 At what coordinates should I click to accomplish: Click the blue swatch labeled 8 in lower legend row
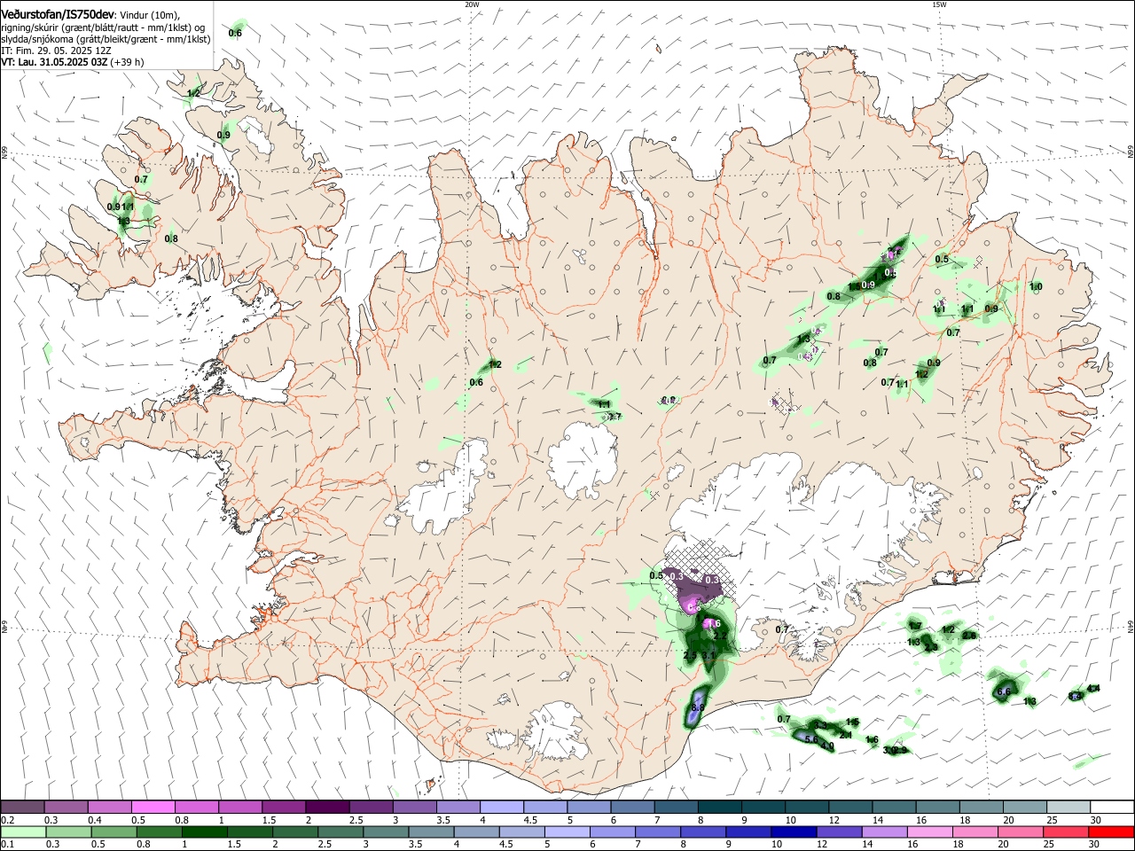[x=703, y=832]
